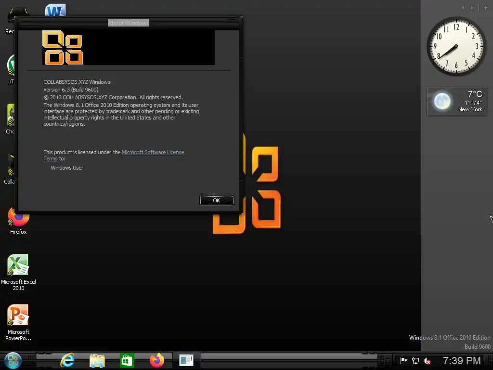Click the sidebar add gadget plus
The image size is (493, 370).
[x=486, y=8]
